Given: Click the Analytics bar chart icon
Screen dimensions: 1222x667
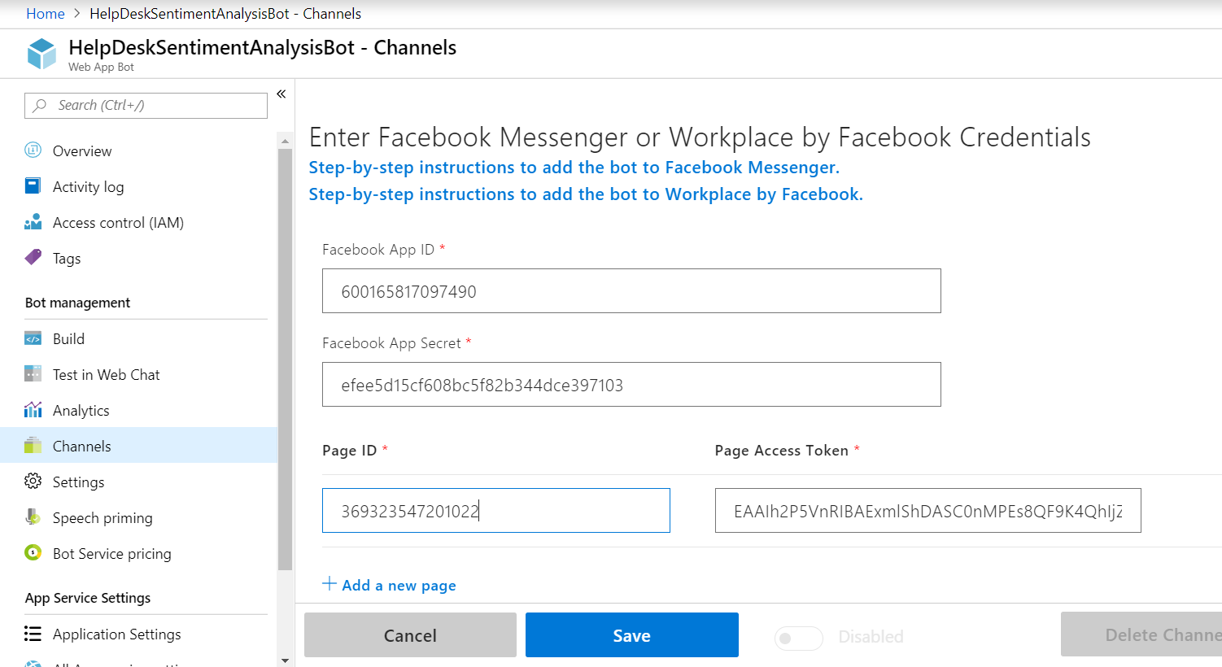Looking at the screenshot, I should [33, 409].
